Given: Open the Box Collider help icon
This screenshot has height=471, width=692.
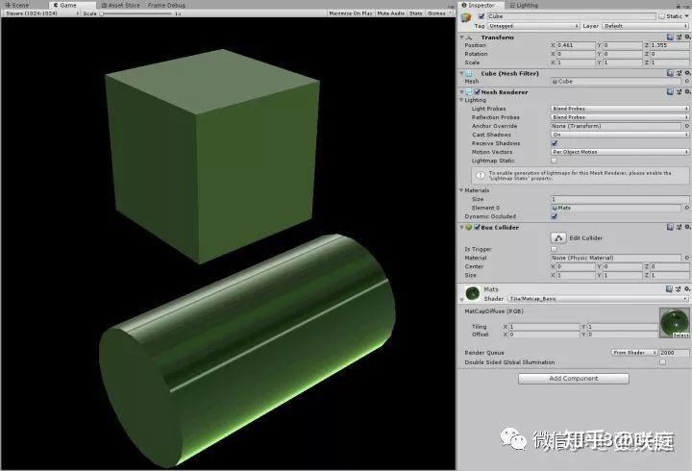Looking at the screenshot, I should pos(670,227).
